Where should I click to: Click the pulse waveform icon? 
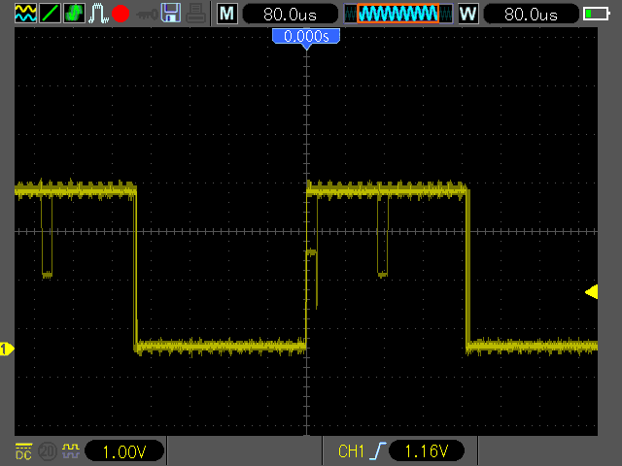tap(98, 14)
